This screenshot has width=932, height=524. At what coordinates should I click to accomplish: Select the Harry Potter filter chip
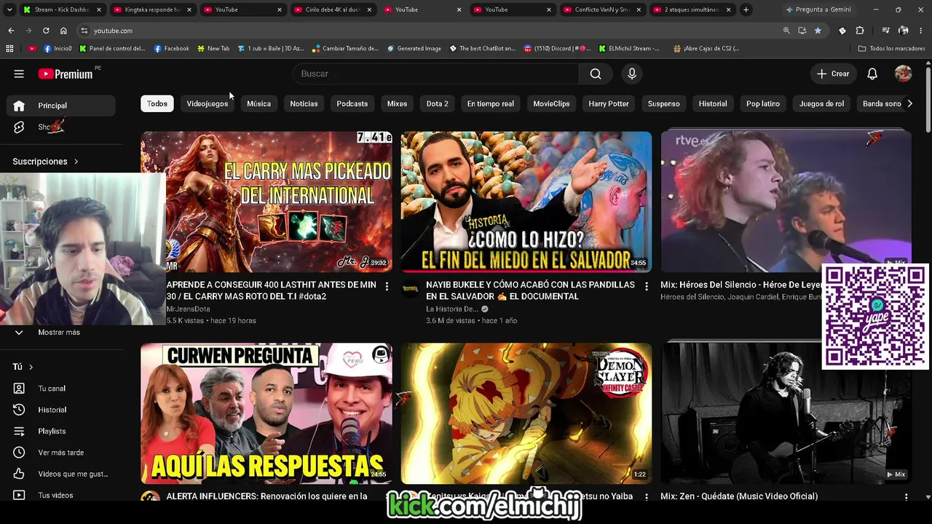click(x=609, y=103)
